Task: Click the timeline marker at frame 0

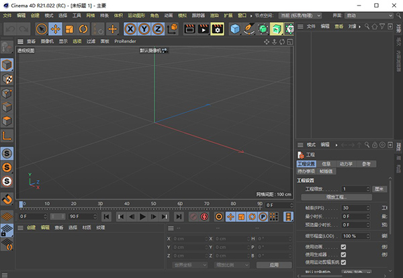Action: pos(21,204)
